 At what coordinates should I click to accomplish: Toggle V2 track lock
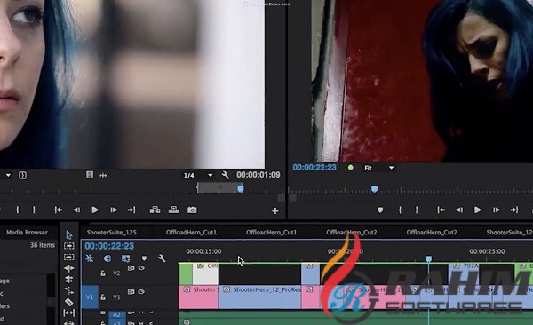103,273
